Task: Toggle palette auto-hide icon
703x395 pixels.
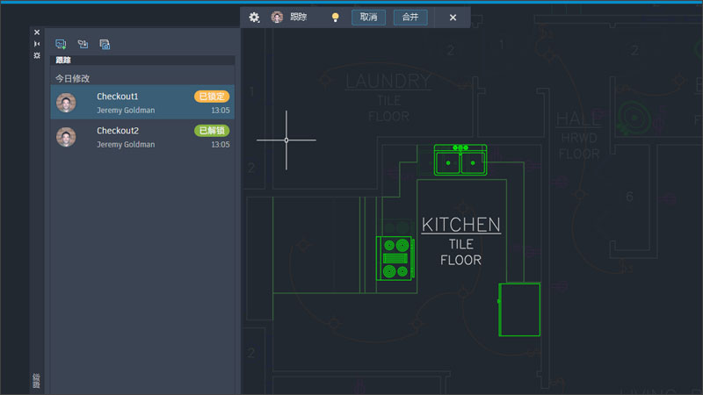Action: (x=37, y=44)
